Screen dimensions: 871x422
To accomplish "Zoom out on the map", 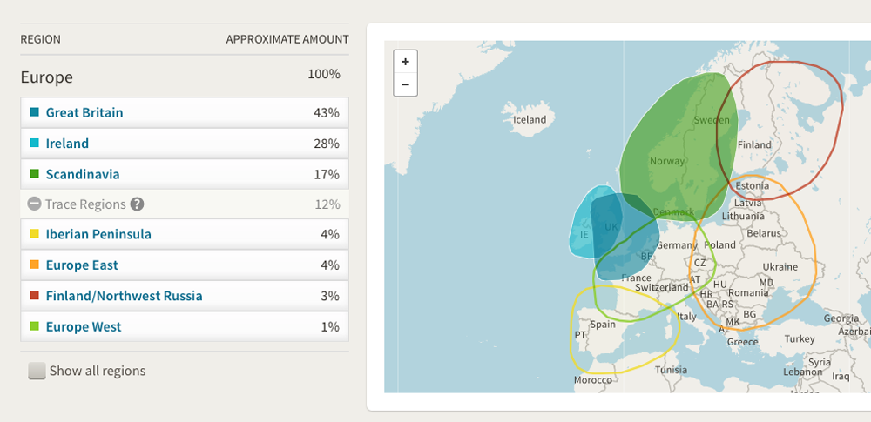I will [405, 84].
